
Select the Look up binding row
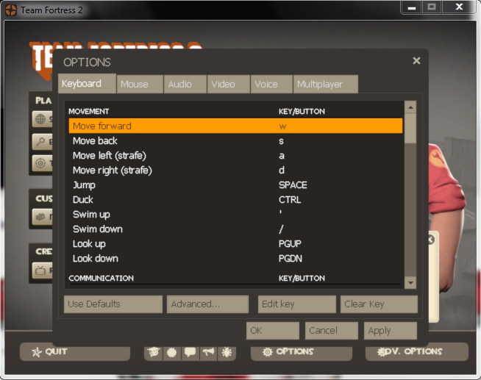pyautogui.click(x=235, y=243)
